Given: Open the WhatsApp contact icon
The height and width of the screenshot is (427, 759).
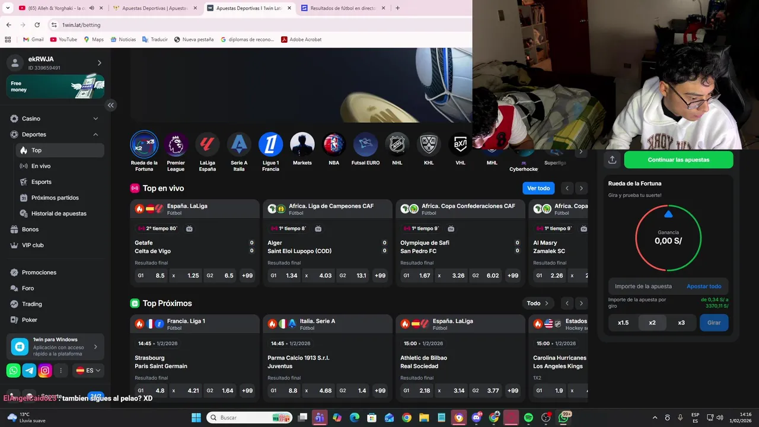Looking at the screenshot, I should [14, 371].
